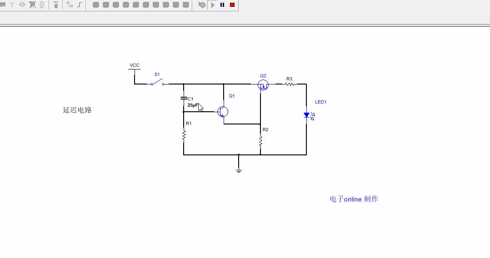Pause the running simulation
This screenshot has height=258, width=490.
tap(222, 5)
